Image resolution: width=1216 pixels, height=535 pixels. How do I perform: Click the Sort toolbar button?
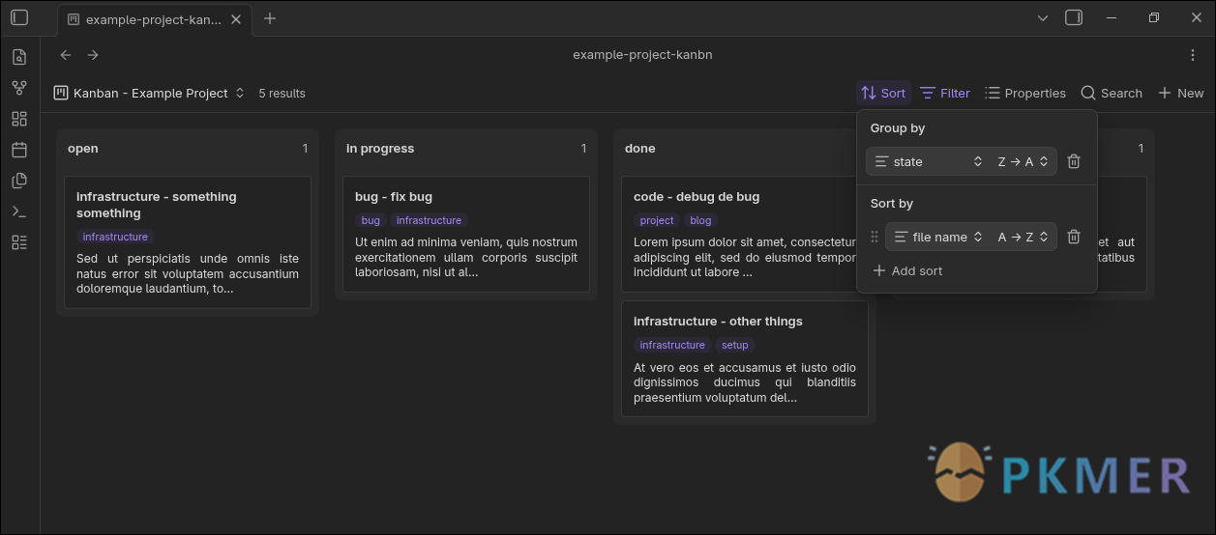pos(883,93)
